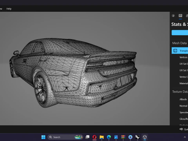This screenshot has height=141, width=188.
Task: Expand the system tray hidden icons chevron
Action: click(x=185, y=137)
